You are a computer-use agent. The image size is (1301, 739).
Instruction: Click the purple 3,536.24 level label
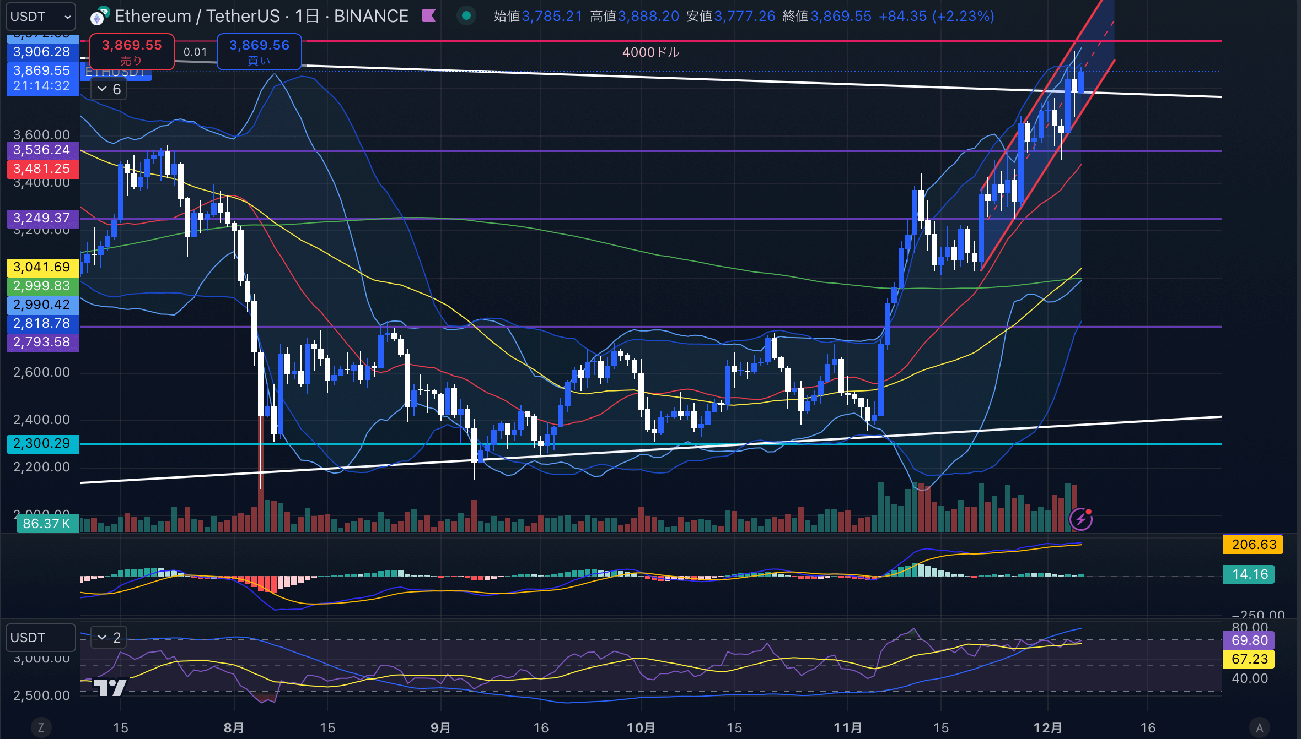tap(42, 150)
